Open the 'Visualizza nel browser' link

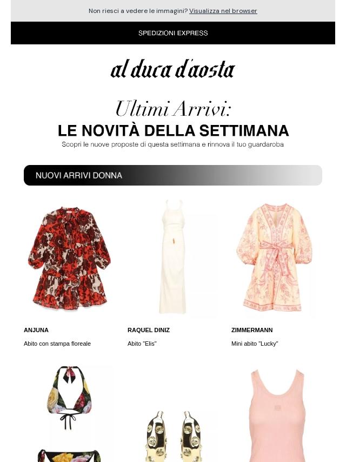point(223,11)
